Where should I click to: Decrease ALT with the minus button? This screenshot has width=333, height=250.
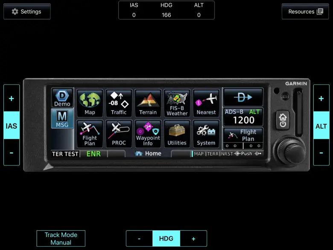[321, 153]
